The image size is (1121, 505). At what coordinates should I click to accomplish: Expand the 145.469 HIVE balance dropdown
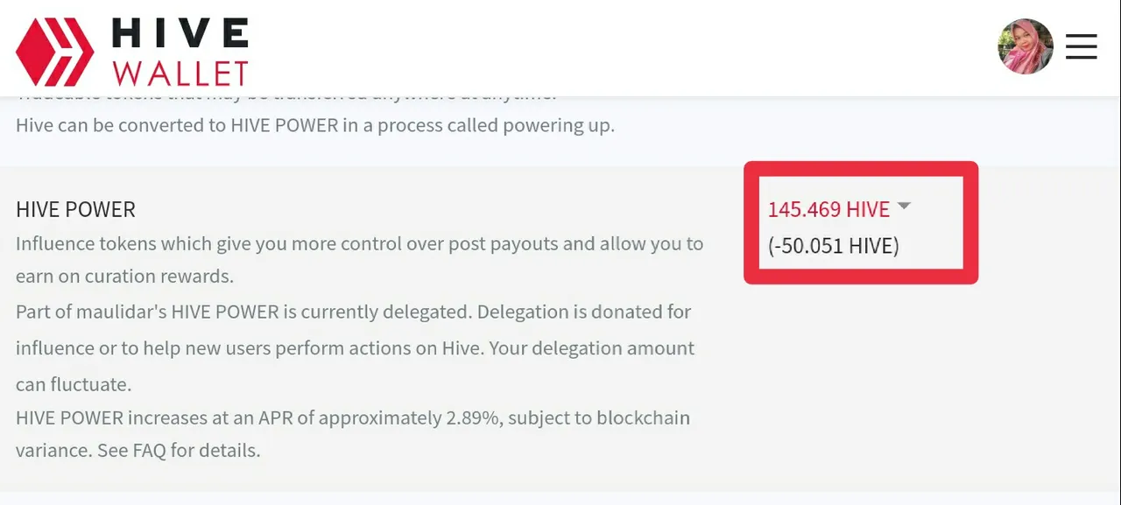[828, 209]
